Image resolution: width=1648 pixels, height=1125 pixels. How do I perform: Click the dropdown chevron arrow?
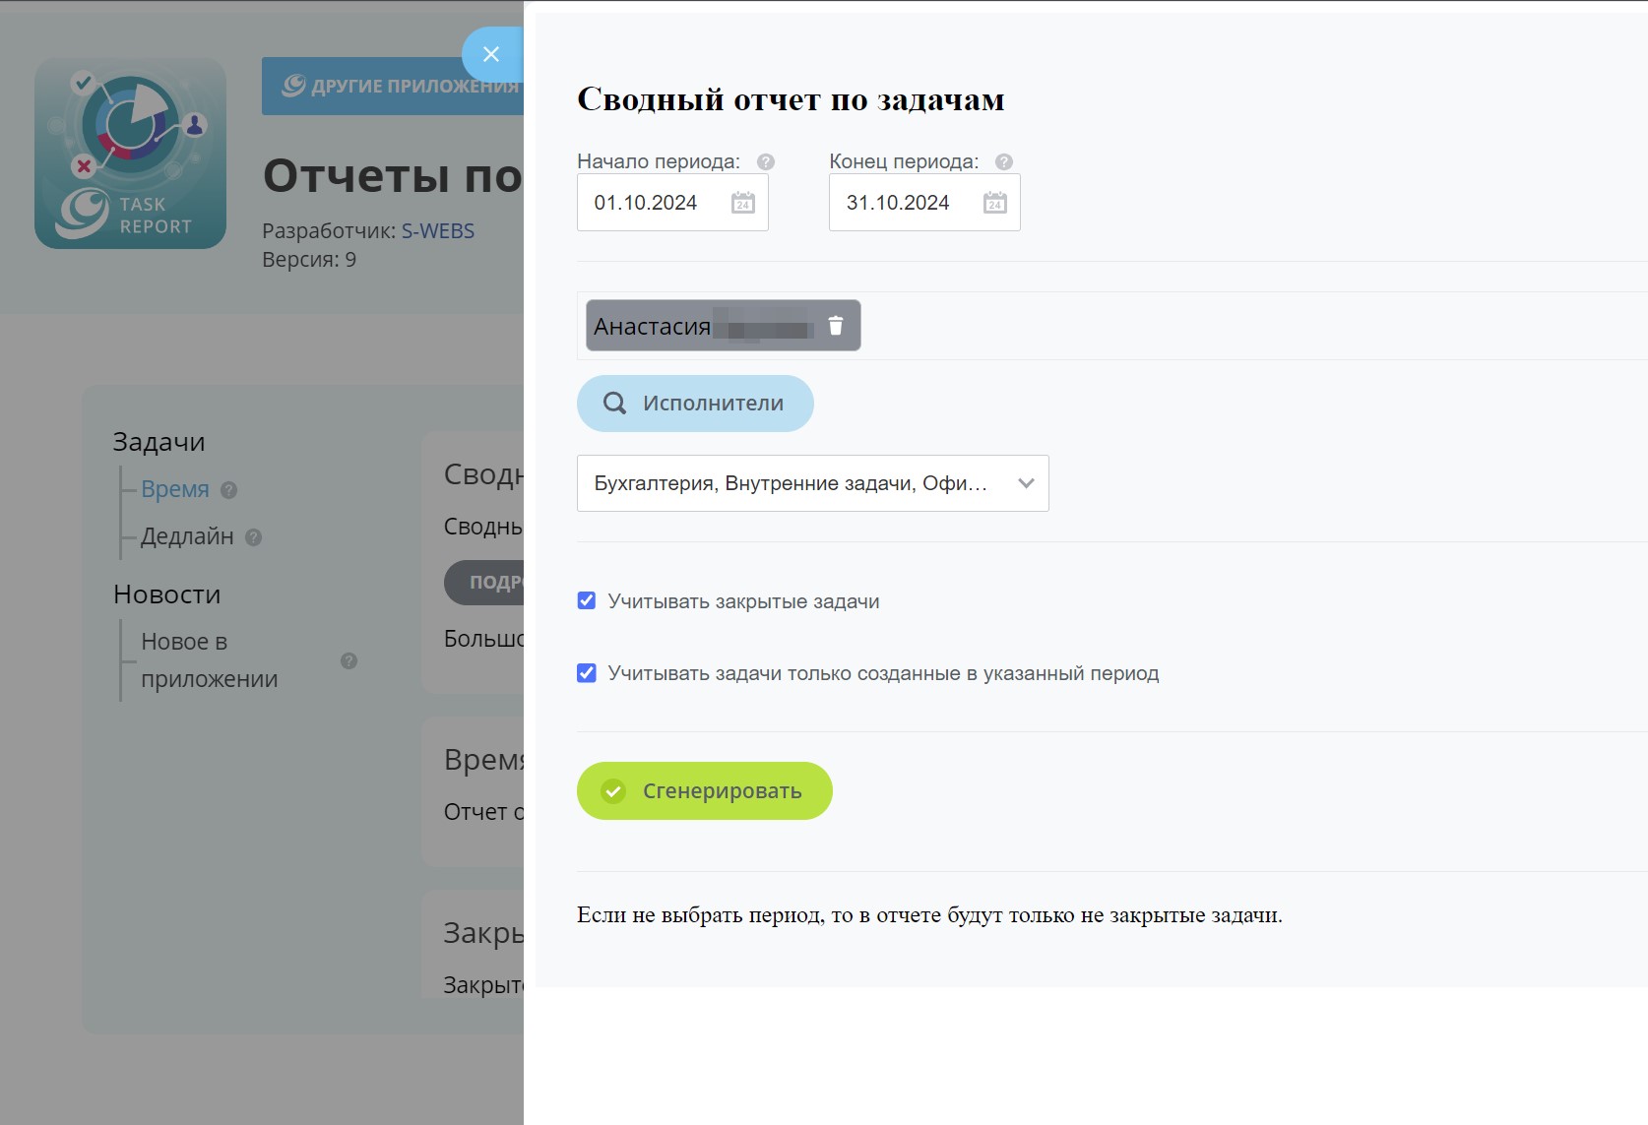coord(1026,483)
